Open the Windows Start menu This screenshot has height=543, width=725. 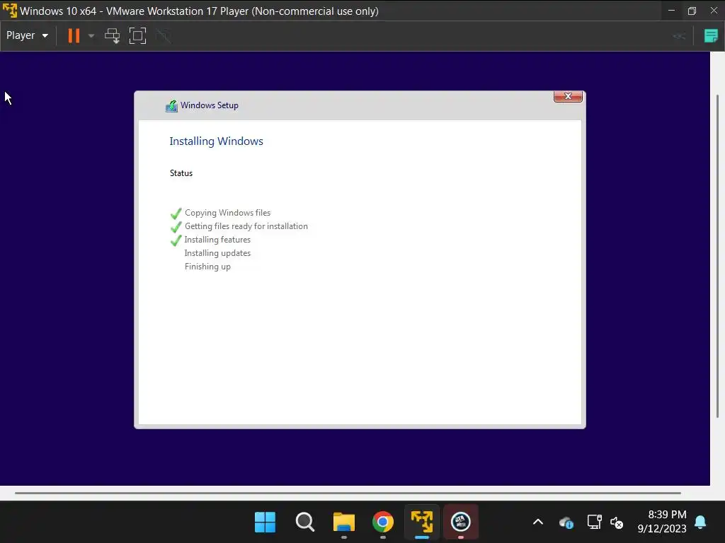click(265, 522)
